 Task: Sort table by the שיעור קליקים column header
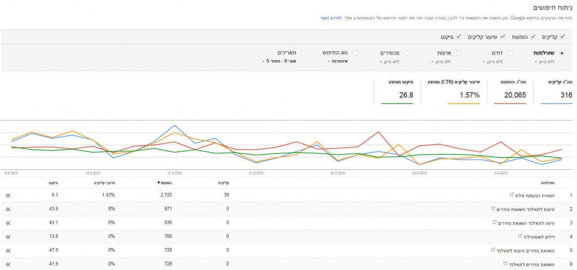coord(105,183)
